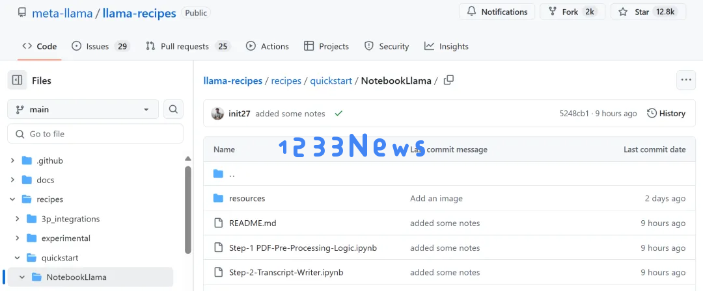703x291 pixels.
Task: Copy the path with the copy icon
Action: [x=448, y=80]
